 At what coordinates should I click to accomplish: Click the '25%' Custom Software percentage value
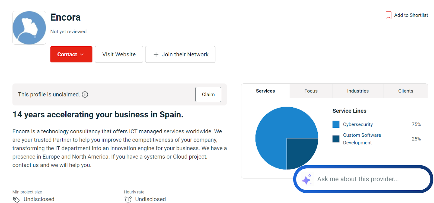pyautogui.click(x=416, y=139)
